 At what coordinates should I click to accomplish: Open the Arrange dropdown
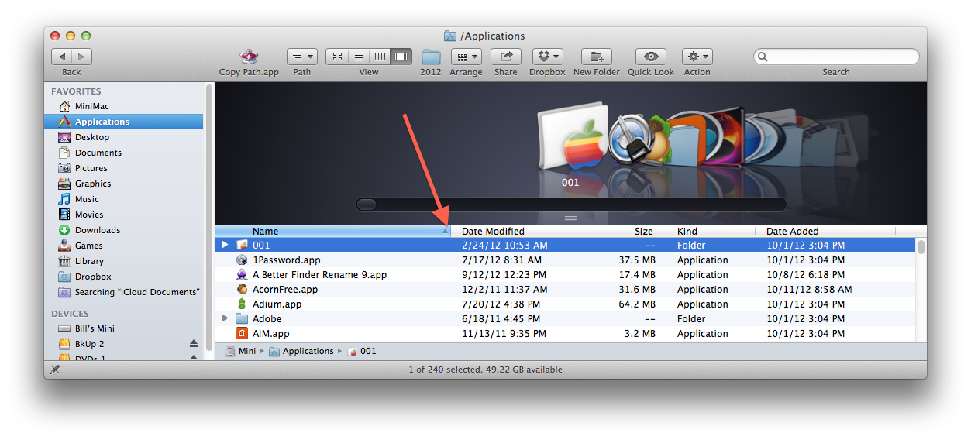coord(466,57)
